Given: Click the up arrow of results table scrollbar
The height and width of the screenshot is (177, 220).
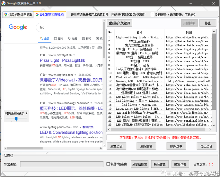Looking at the screenshot, I should point(214,32).
